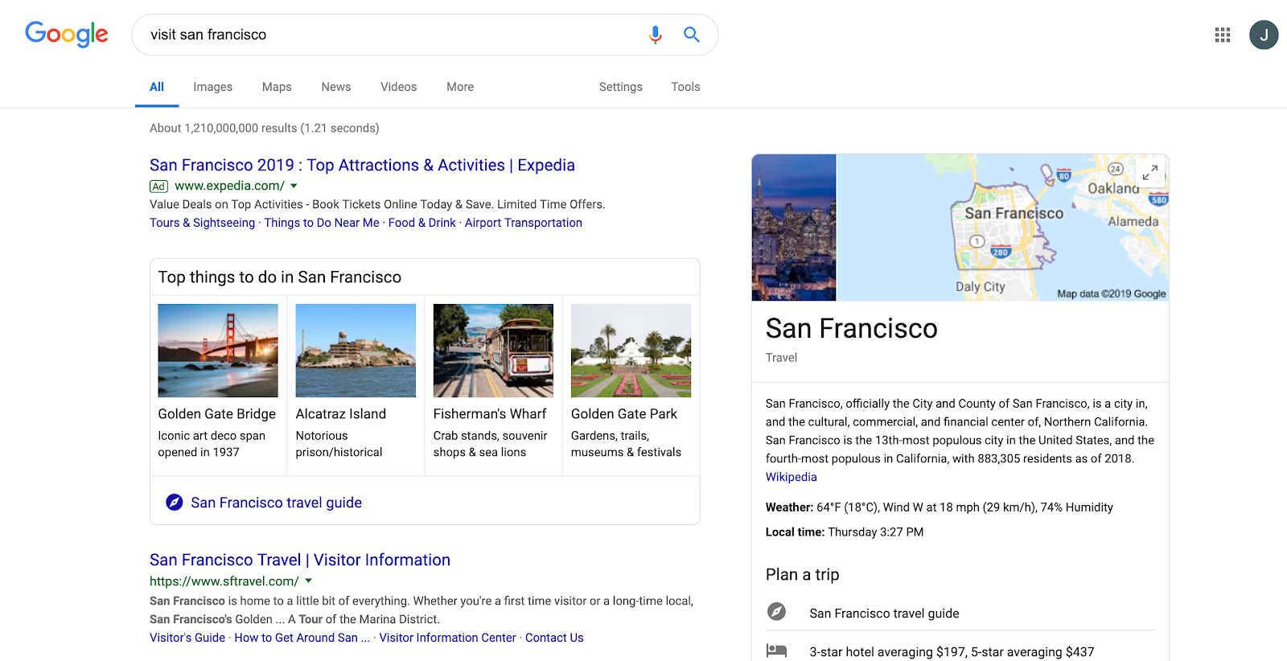The image size is (1287, 661).
Task: Open Airport Transportation sitelink
Action: point(524,223)
